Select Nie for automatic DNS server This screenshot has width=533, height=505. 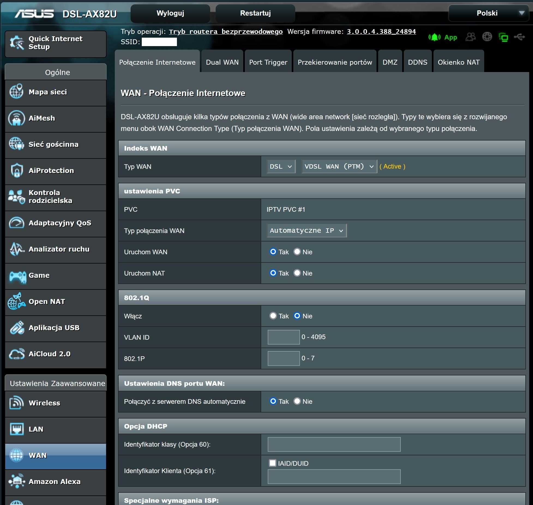297,401
